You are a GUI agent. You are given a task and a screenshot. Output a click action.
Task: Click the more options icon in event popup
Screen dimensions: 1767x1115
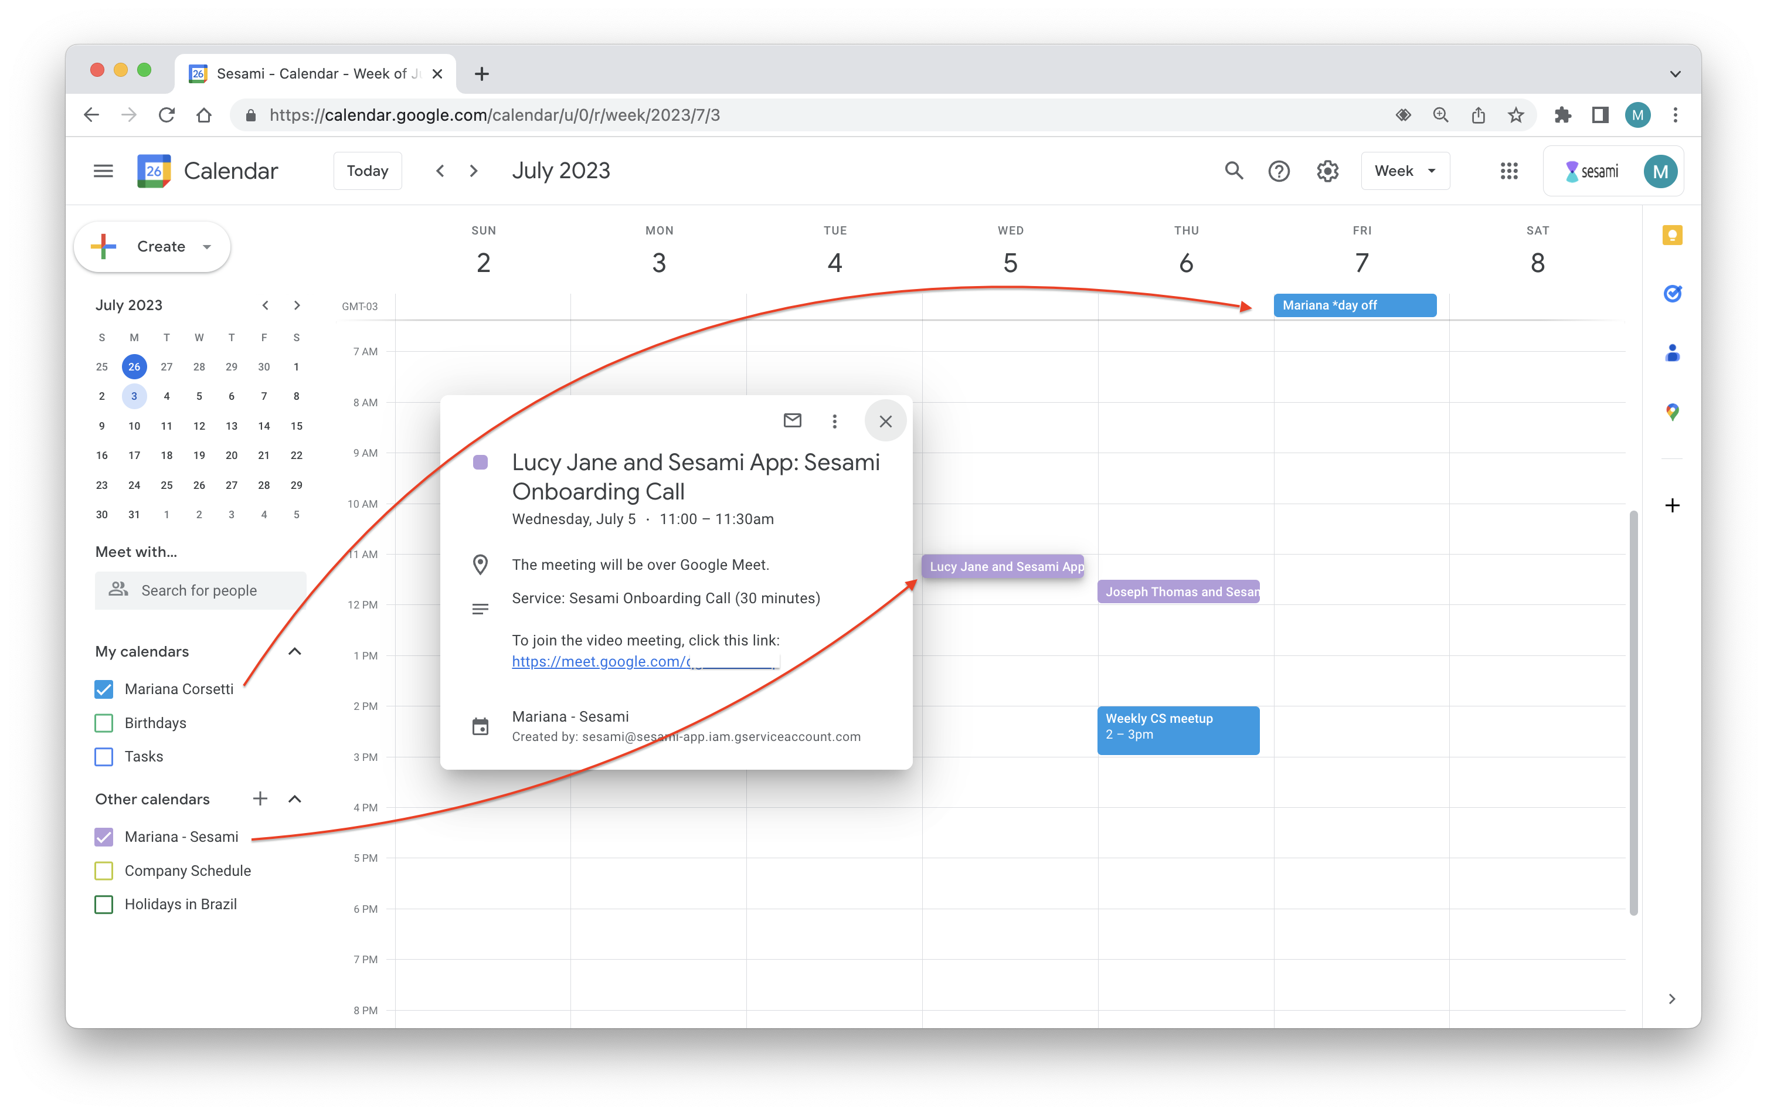pos(836,421)
